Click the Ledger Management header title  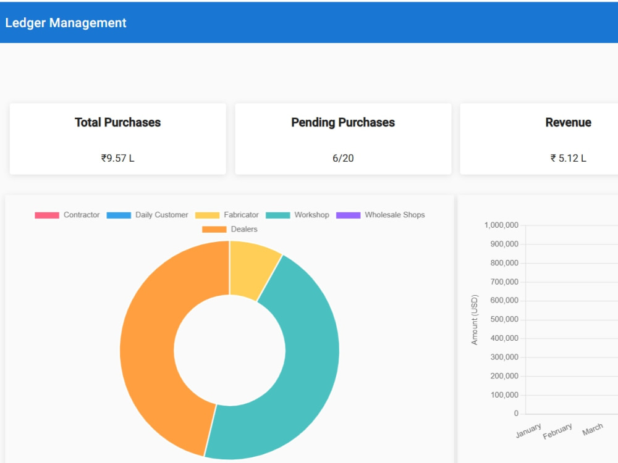coord(66,23)
